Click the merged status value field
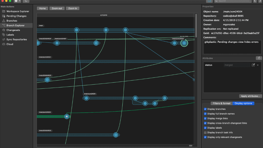 [237, 65]
